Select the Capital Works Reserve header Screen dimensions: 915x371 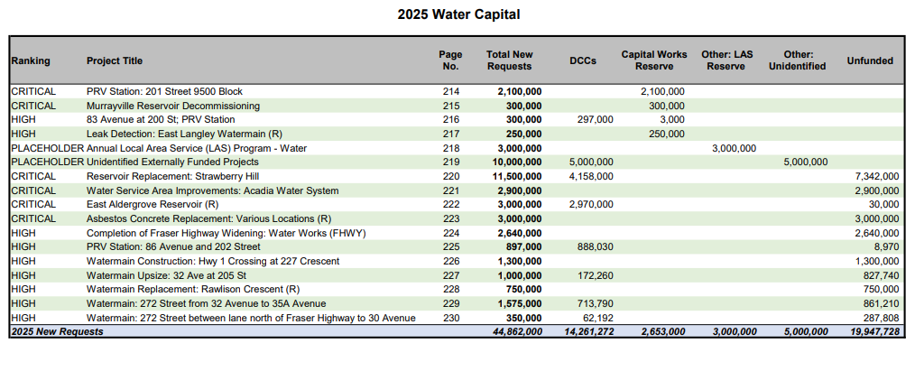[654, 60]
